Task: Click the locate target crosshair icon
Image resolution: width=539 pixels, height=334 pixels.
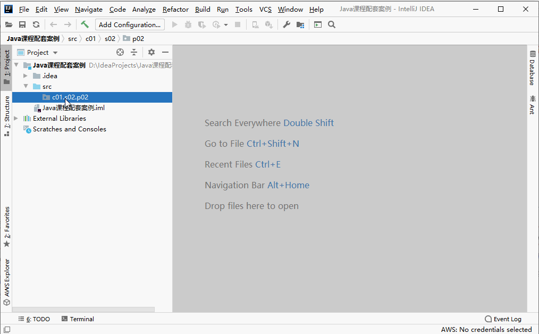Action: click(x=120, y=52)
